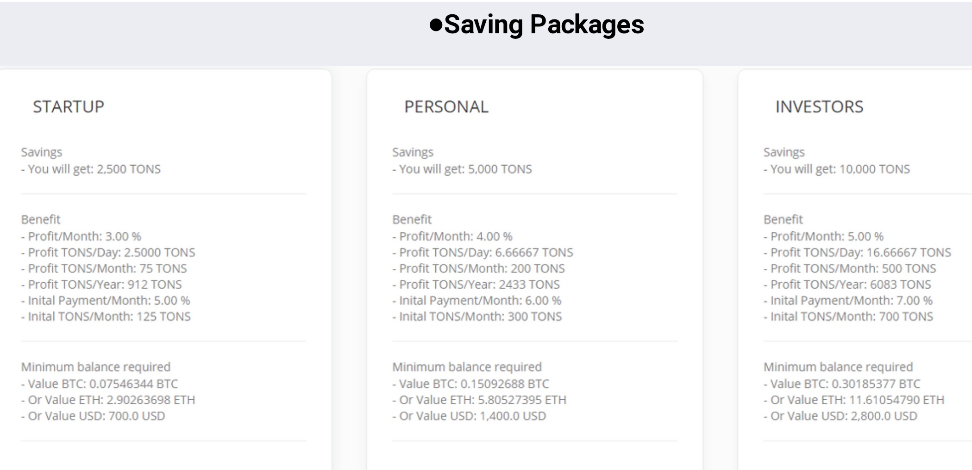Screen dimensions: 972x470
Task: Click 'You will get: 2,500 TONS' text
Action: coord(91,169)
